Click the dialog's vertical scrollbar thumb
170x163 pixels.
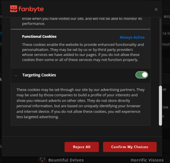point(160,105)
